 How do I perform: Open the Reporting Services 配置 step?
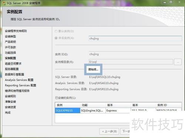[x=20, y=85]
